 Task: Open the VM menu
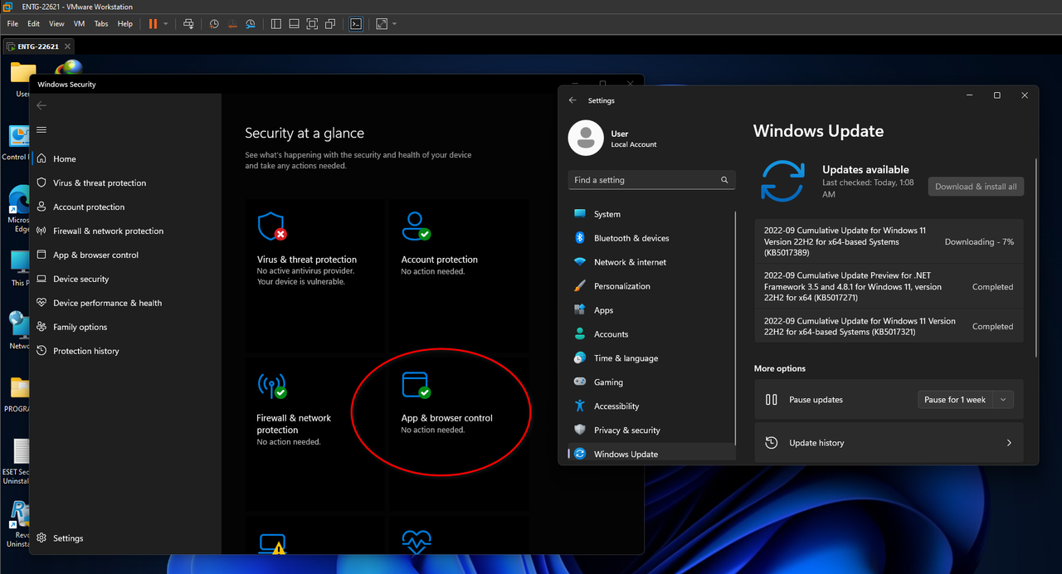79,24
